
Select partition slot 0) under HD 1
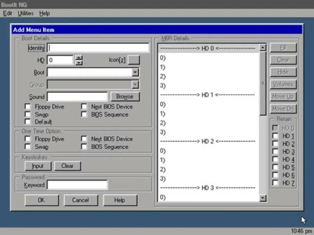pos(208,104)
